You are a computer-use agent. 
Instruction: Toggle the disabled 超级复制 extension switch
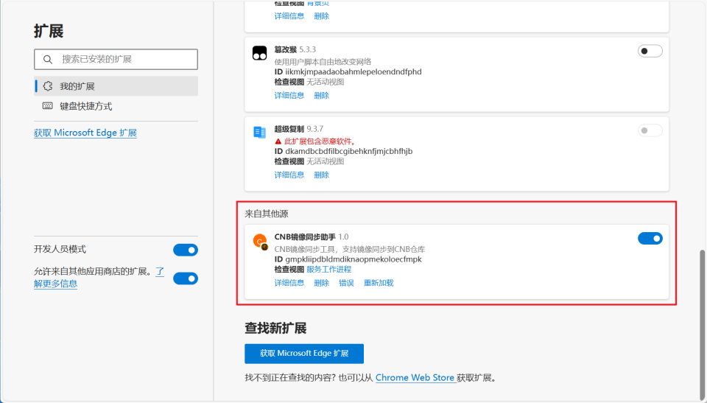(x=650, y=130)
